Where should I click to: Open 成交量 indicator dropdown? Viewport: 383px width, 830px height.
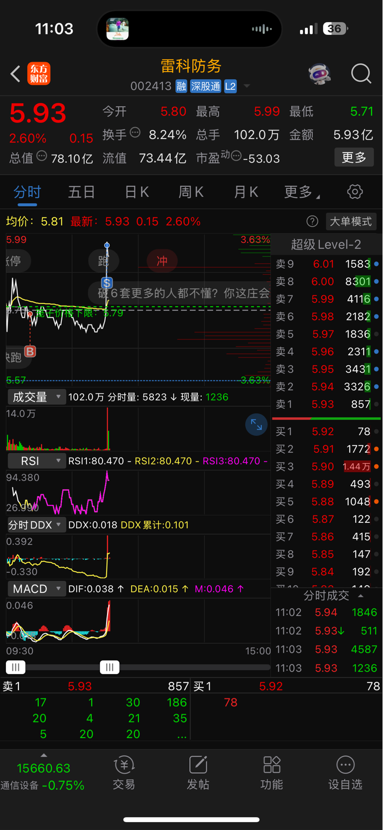tap(36, 397)
